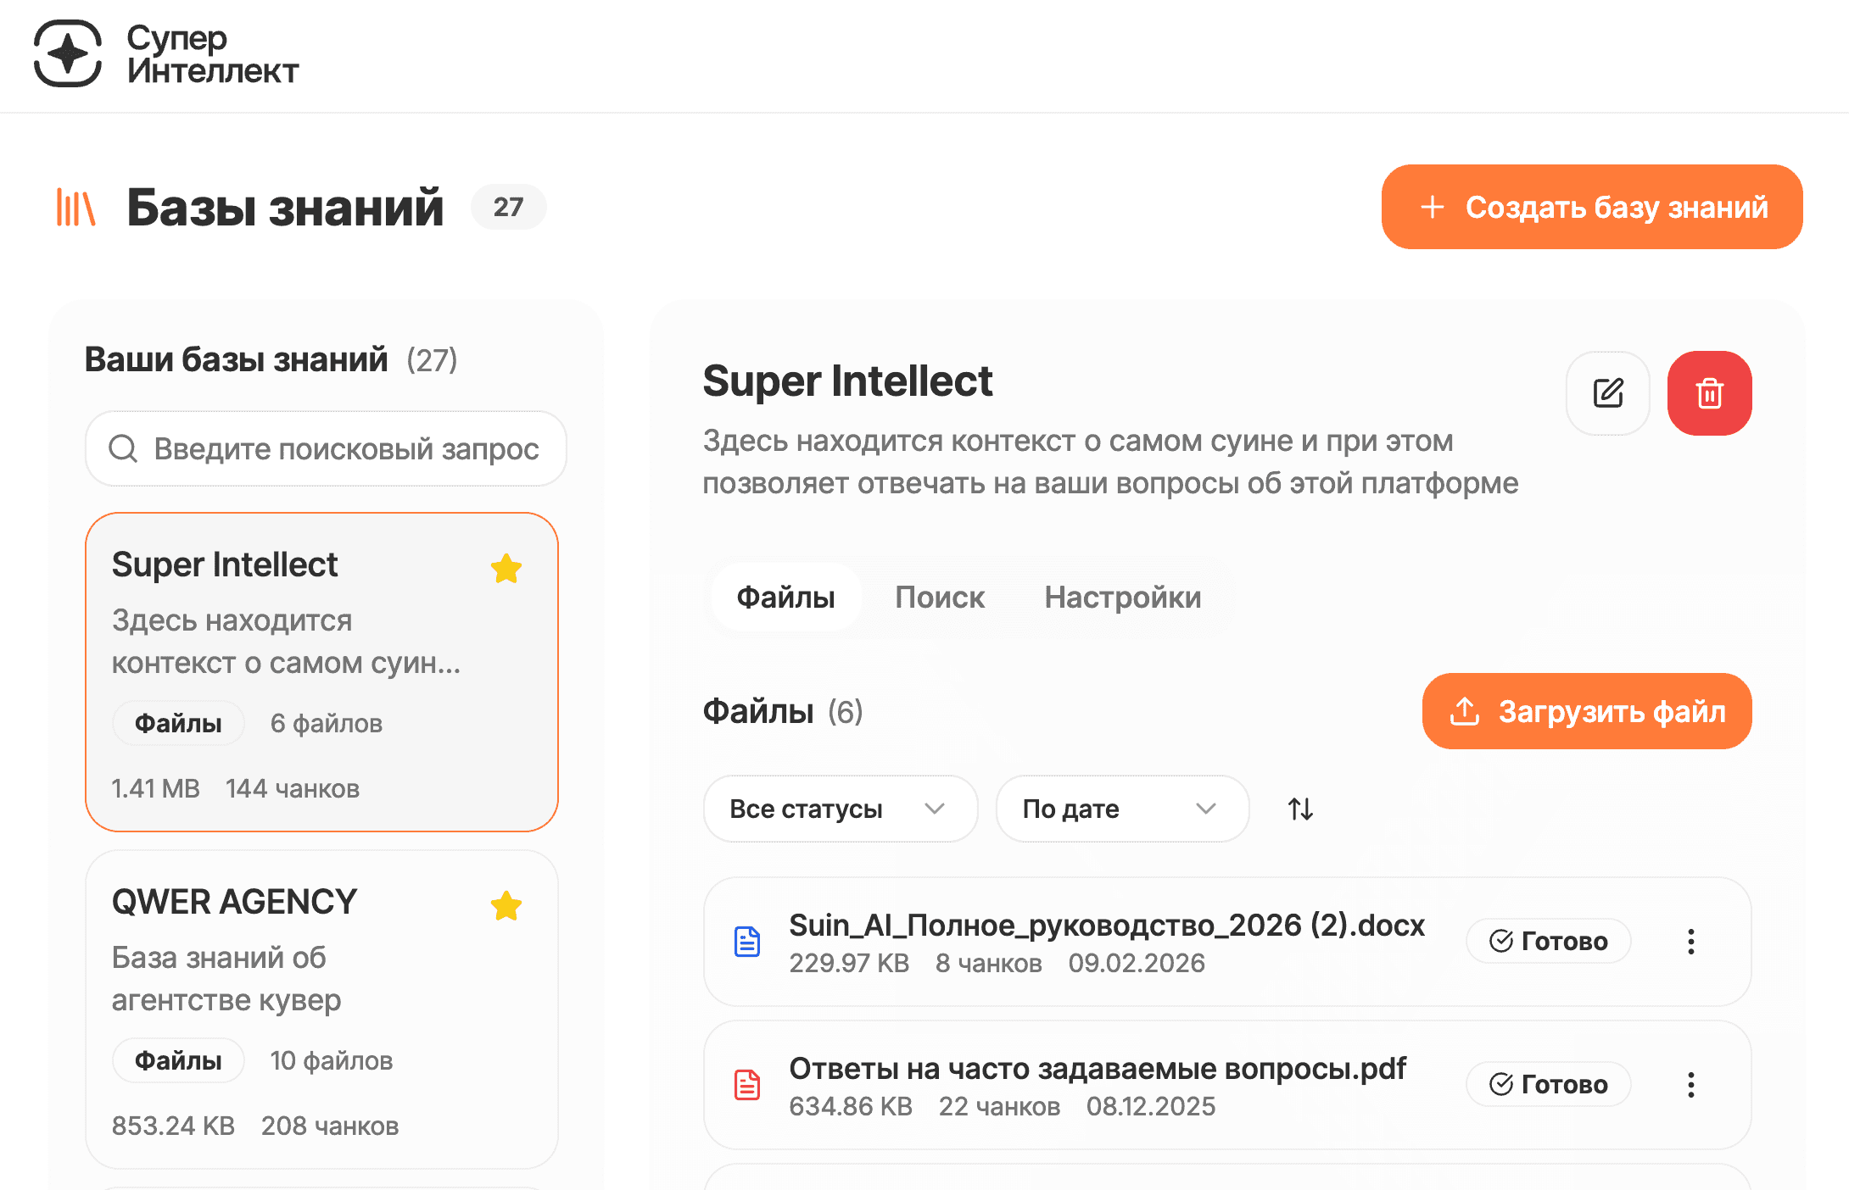Viewport: 1849px width, 1190px height.
Task: Click the 208 чанков text
Action: point(330,1126)
